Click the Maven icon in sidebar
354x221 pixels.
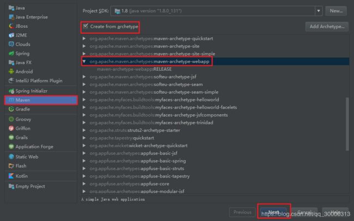click(11, 100)
